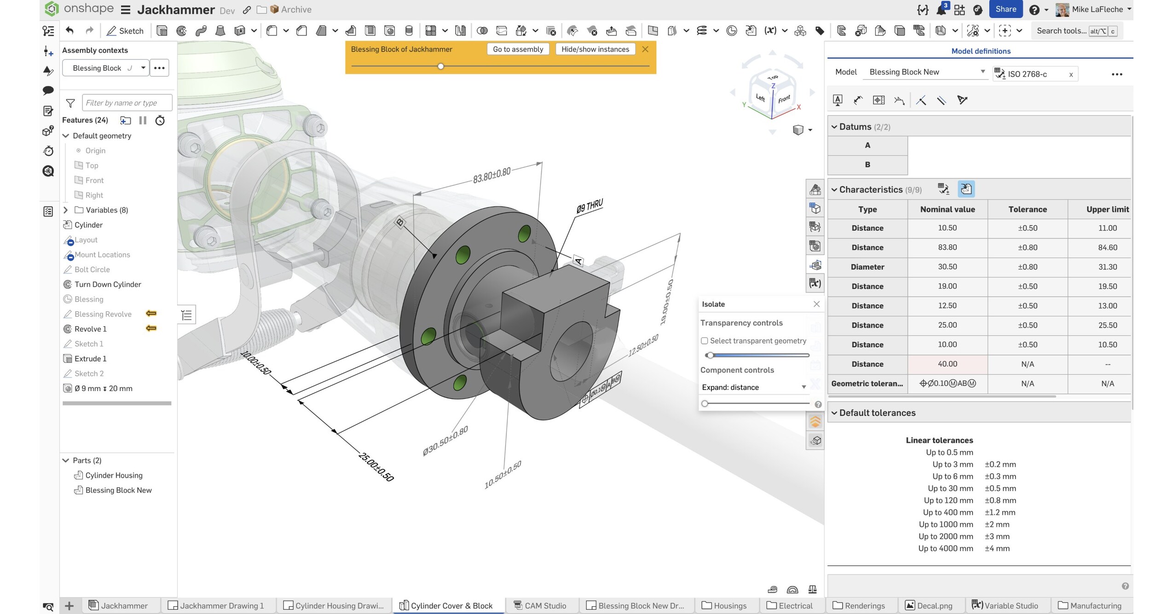Screen dimensions: 1173x614
Task: Open the Model Blessing Block New dropdown
Action: (926, 72)
